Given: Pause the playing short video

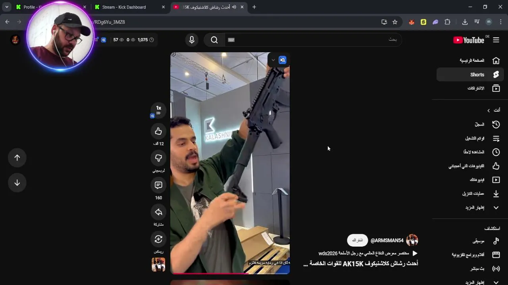Looking at the screenshot, I should 230,163.
